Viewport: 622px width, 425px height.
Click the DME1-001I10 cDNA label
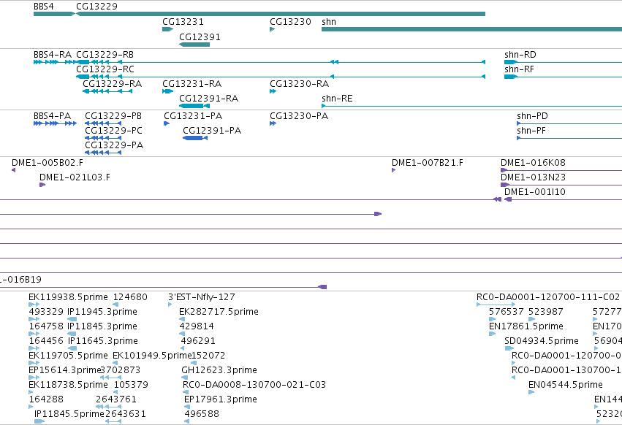pos(535,192)
